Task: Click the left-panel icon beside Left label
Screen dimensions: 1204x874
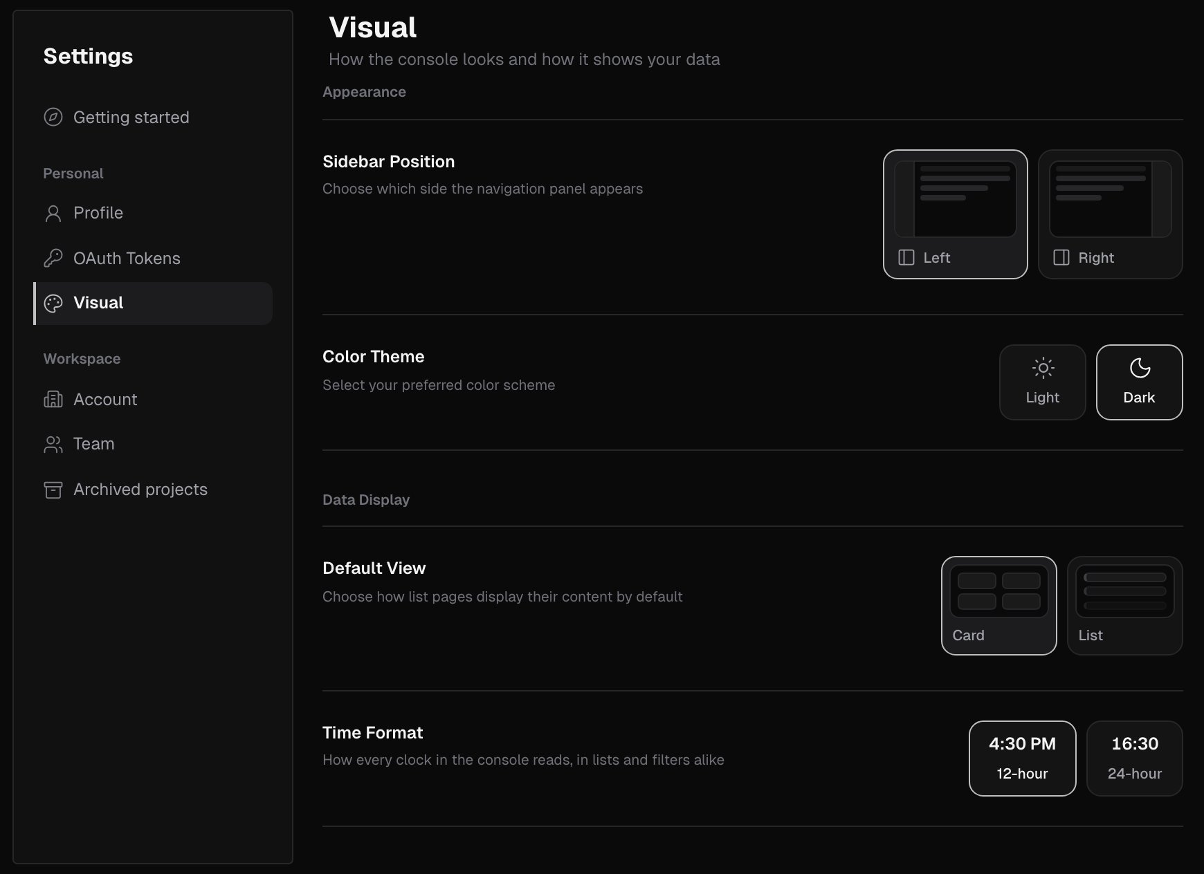Action: [x=906, y=257]
